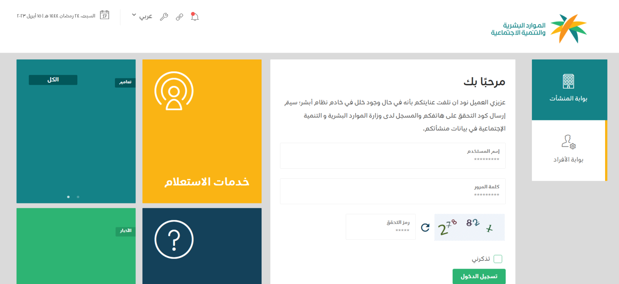
Task: Click the calendar icon near the date
Action: [x=104, y=15]
